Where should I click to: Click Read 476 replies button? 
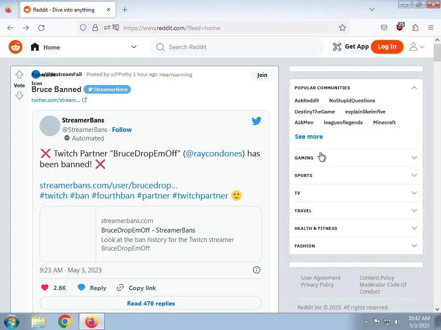click(151, 303)
